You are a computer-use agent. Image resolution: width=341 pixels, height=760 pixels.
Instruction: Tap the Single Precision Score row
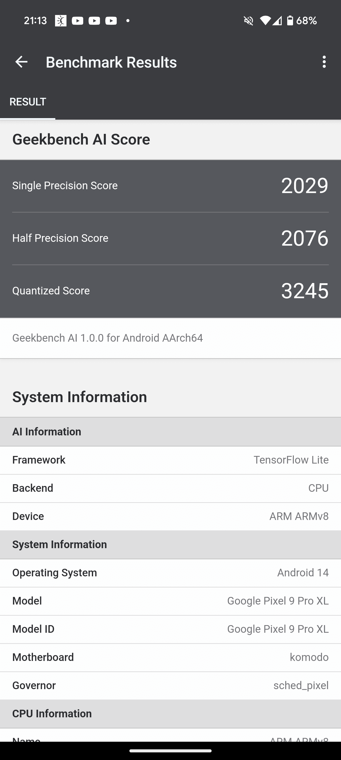[x=170, y=186]
